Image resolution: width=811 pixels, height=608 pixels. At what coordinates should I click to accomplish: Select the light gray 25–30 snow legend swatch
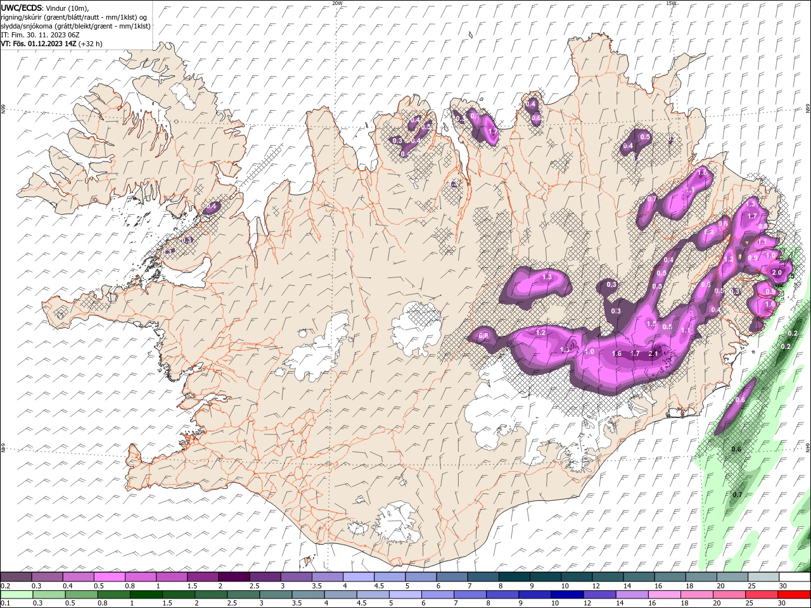(x=763, y=577)
